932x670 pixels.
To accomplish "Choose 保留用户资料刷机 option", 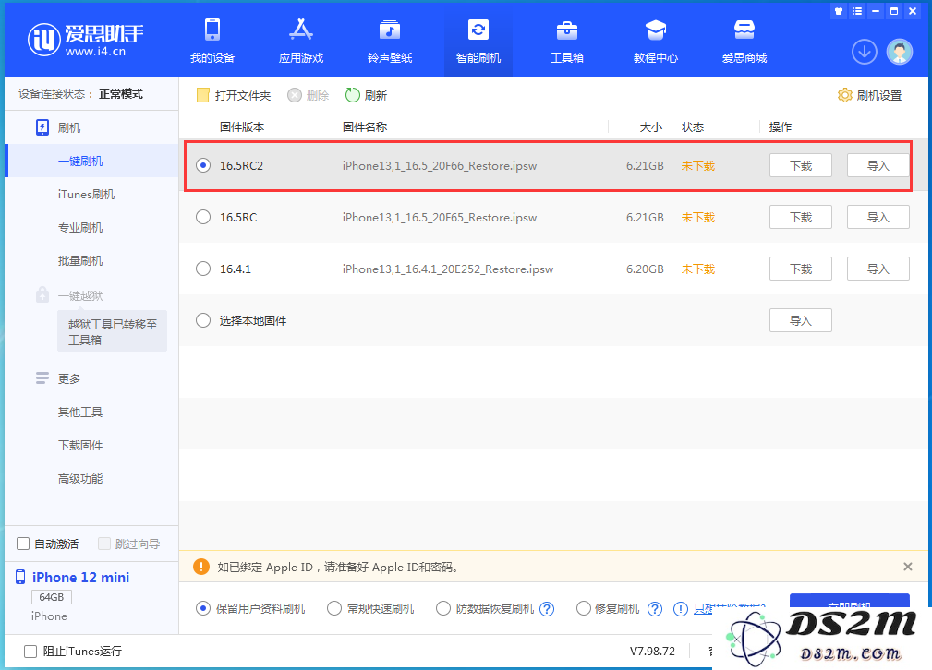I will [x=203, y=608].
